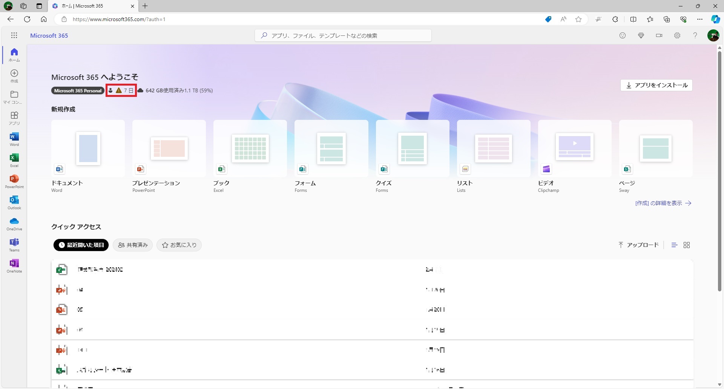724x389 pixels.
Task: Open OneNote from the sidebar
Action: pyautogui.click(x=14, y=265)
